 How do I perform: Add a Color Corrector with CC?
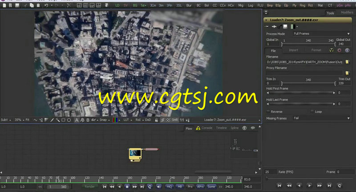[215, 5]
